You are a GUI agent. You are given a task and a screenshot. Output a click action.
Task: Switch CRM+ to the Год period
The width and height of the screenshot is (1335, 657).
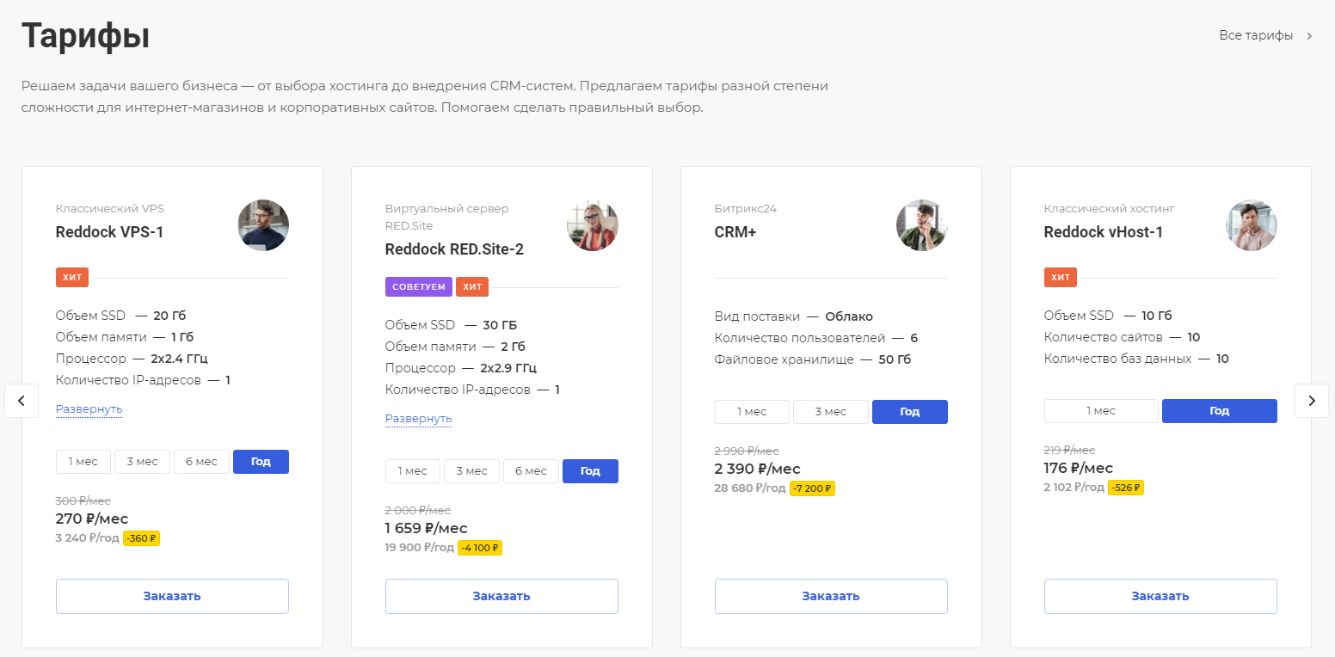pos(910,412)
